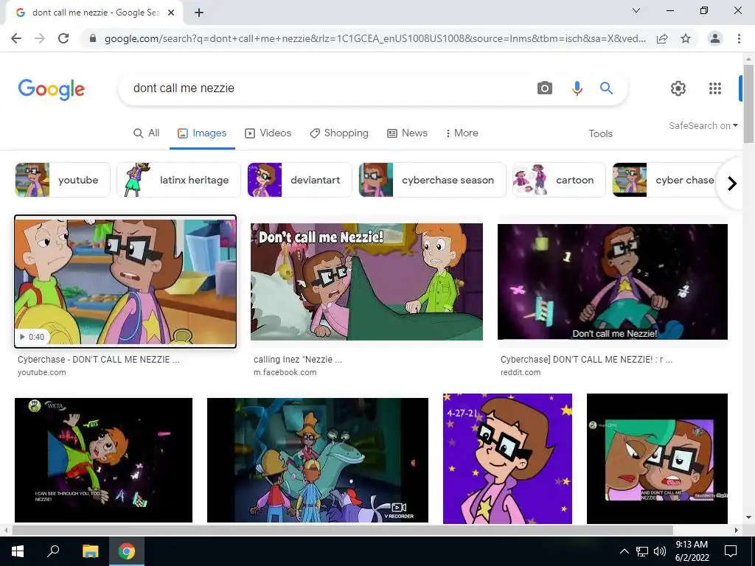Open the Tools filter button
755x566 pixels.
point(600,134)
